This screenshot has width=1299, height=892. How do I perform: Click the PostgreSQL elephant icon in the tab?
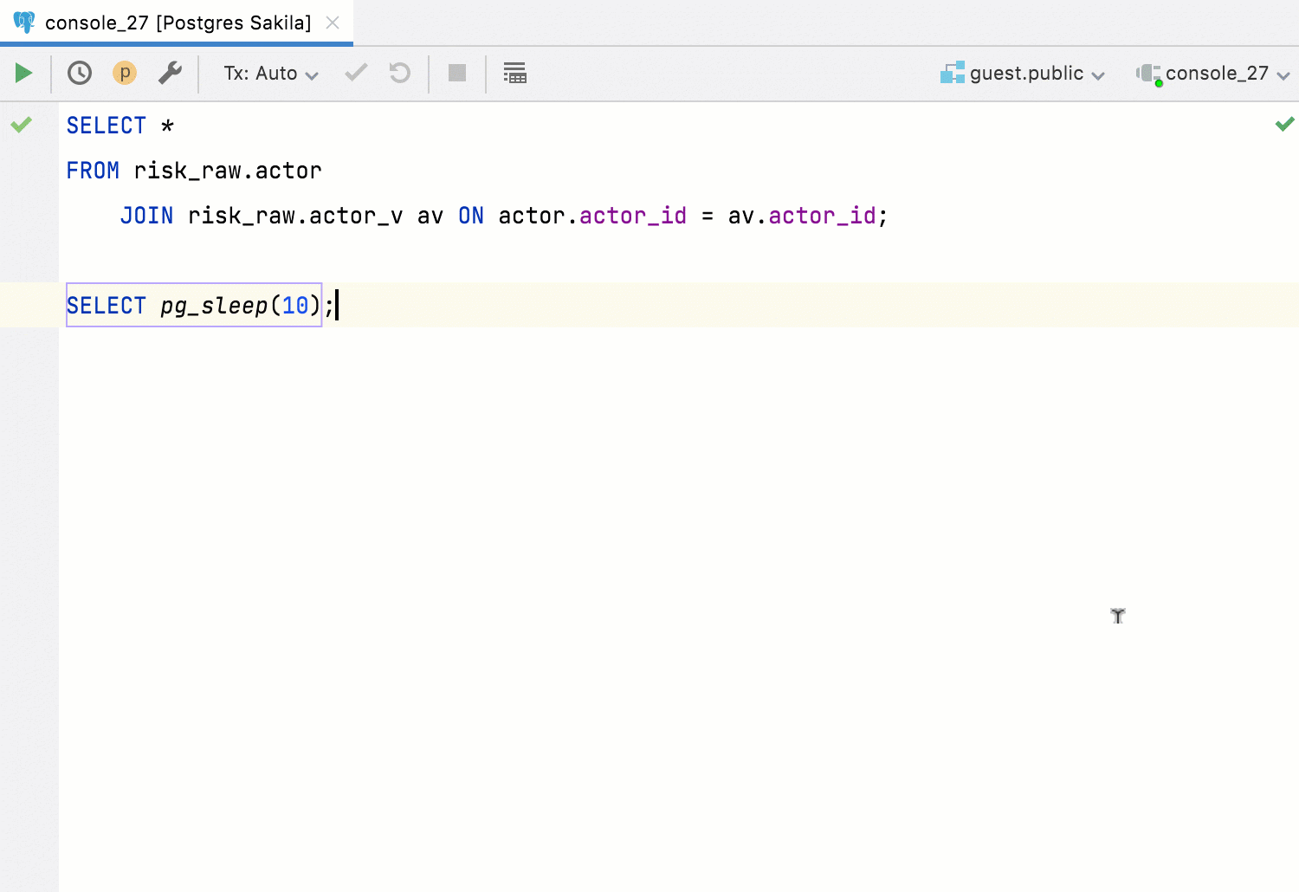point(24,23)
